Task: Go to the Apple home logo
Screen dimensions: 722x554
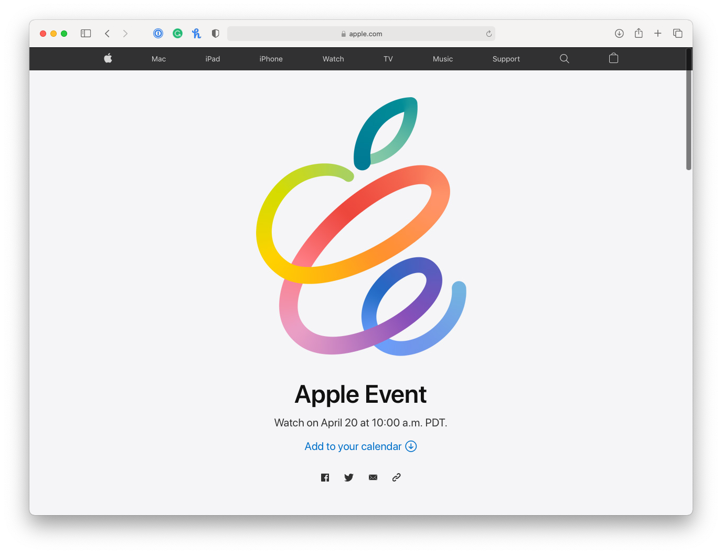Action: coord(108,58)
